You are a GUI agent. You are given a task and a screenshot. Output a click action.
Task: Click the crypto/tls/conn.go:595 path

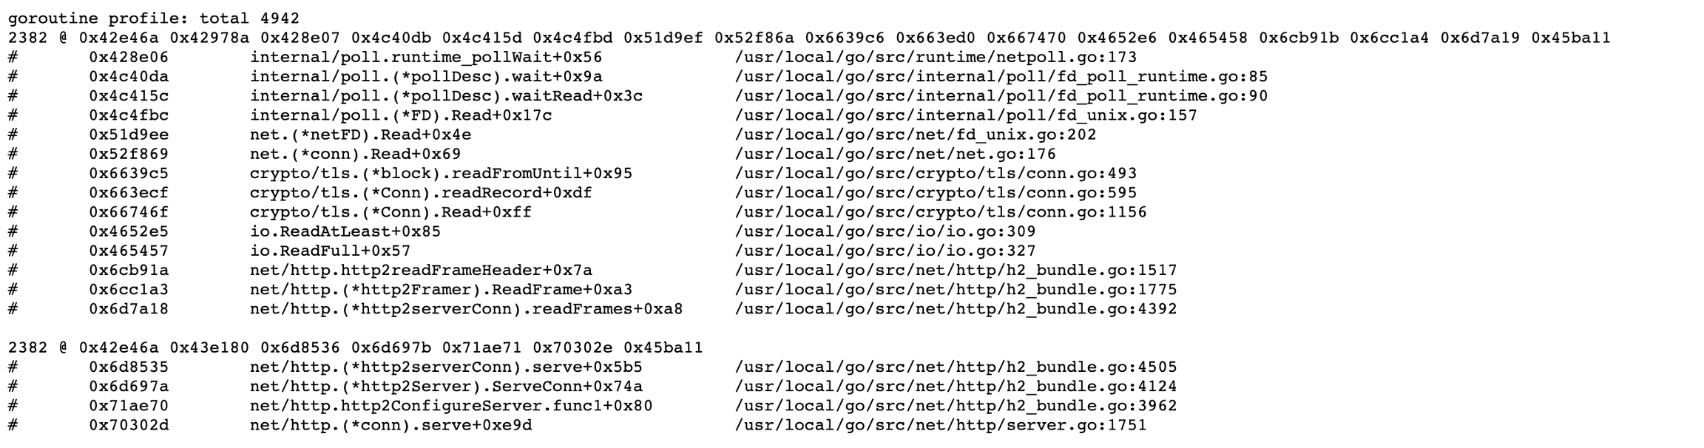tap(935, 192)
